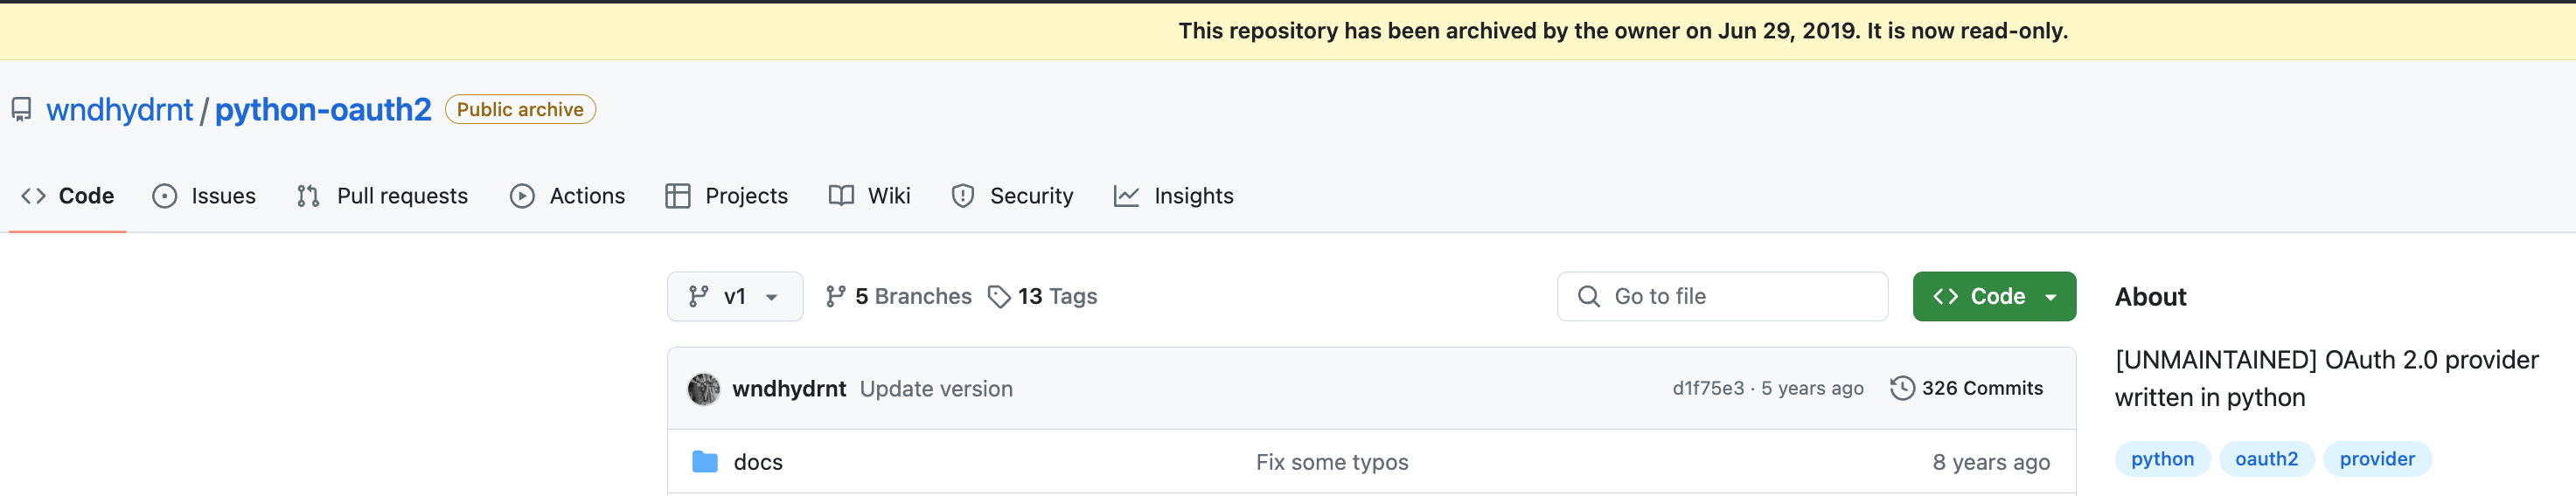Open the Pull requests tab
Viewport: 2576px width, 496px height.
pos(382,196)
